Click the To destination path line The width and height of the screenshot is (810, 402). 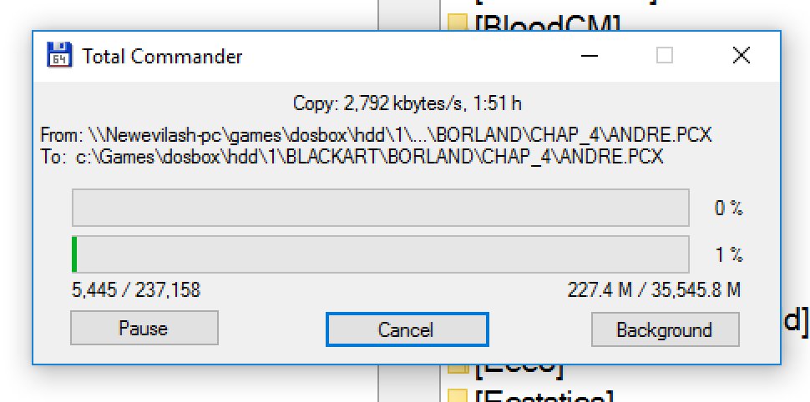tap(352, 156)
